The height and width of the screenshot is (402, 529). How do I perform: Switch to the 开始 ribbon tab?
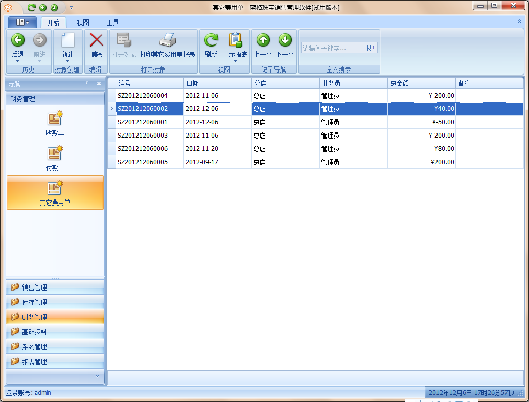(x=53, y=23)
